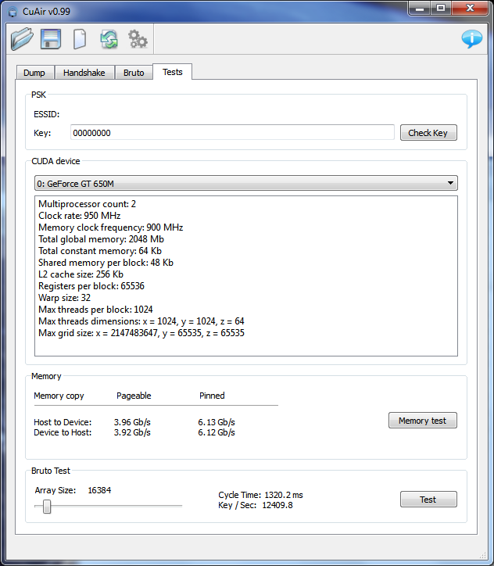Click the Key / Sec 12409.8 value
Viewport: 494px width, 566px height.
point(277,505)
